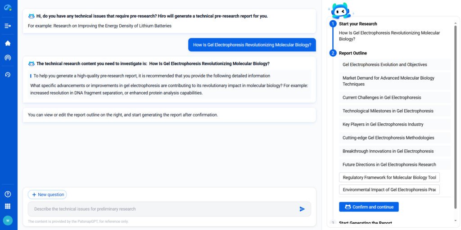Click the right panel vertical scrollbar
Image resolution: width=461 pixels, height=230 pixels.
[x=455, y=113]
